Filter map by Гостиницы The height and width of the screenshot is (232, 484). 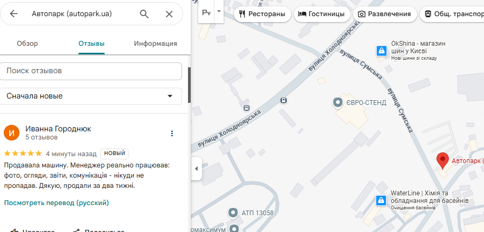pos(321,14)
